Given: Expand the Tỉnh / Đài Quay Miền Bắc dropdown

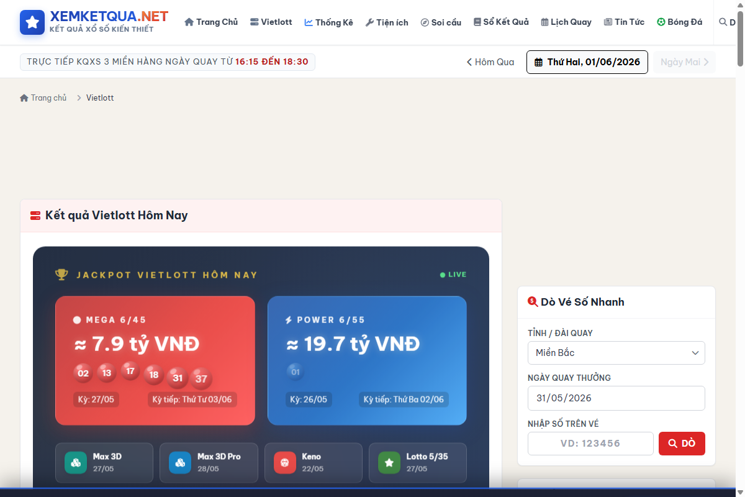Looking at the screenshot, I should coord(616,353).
